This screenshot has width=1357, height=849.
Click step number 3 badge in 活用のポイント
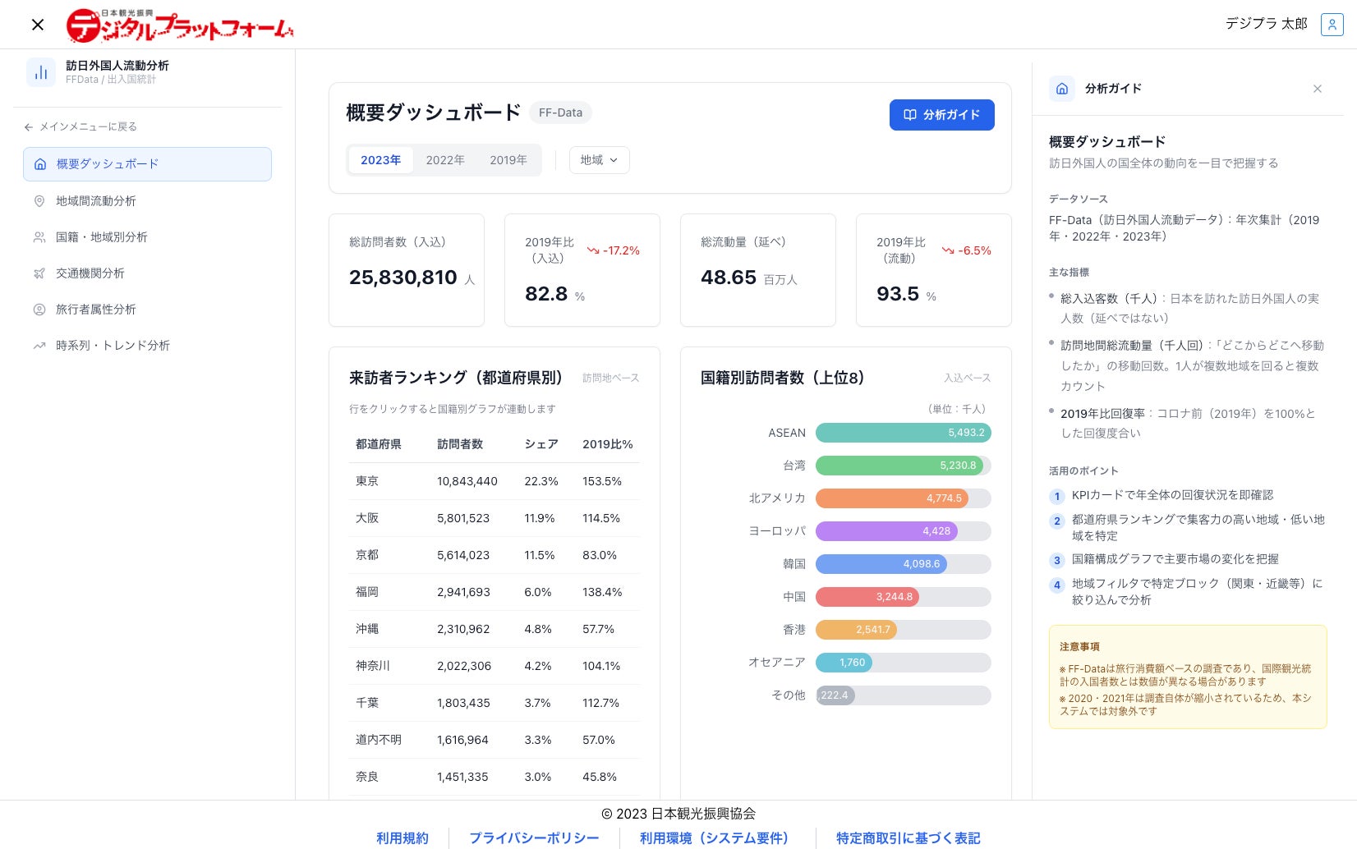(1057, 560)
